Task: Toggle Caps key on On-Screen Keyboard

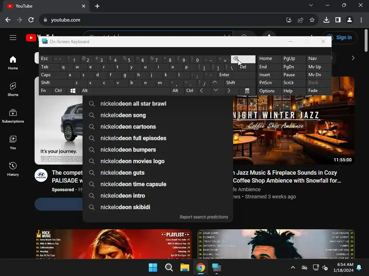Action: coord(53,75)
